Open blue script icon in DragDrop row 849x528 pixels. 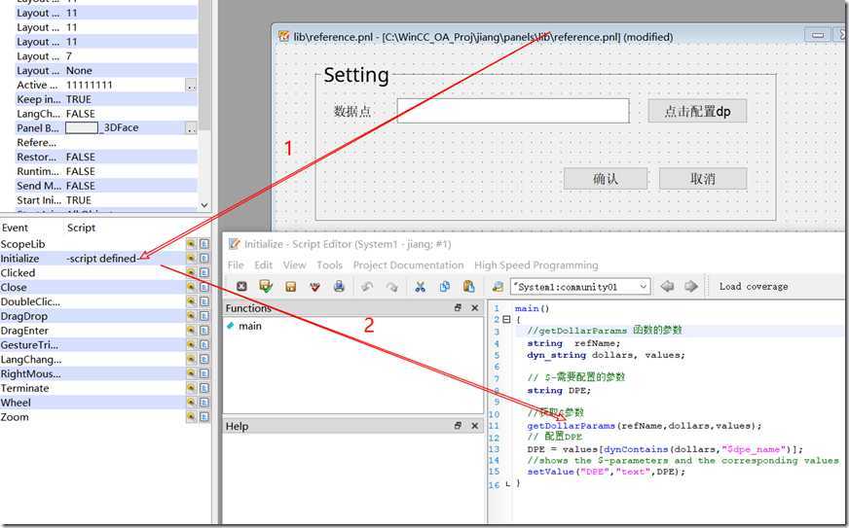coord(204,316)
